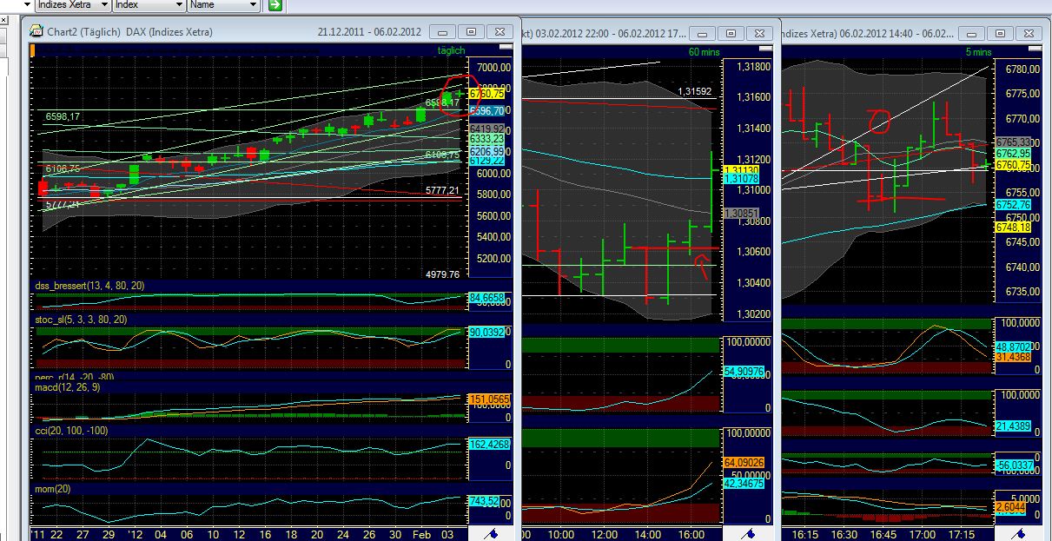Screen dimensions: 1052x541
Task: Click the yellow 6748,18 value box on 5 mins chart
Action: 1013,228
